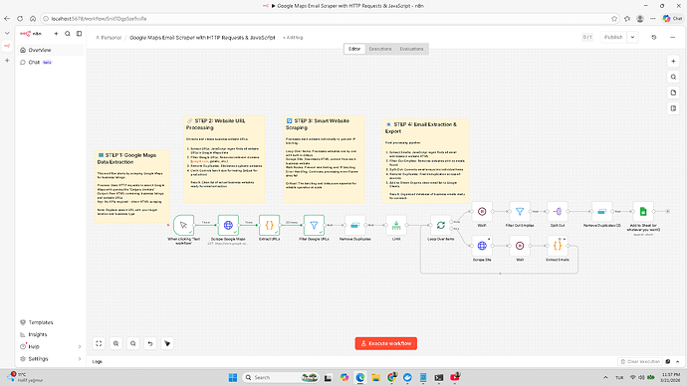Click the Execute workflow button
This screenshot has width=687, height=386.
click(386, 343)
